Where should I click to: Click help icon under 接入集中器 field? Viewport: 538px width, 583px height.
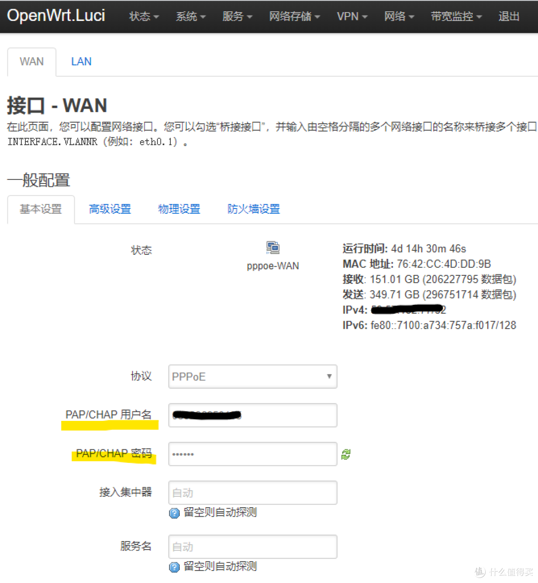(174, 513)
